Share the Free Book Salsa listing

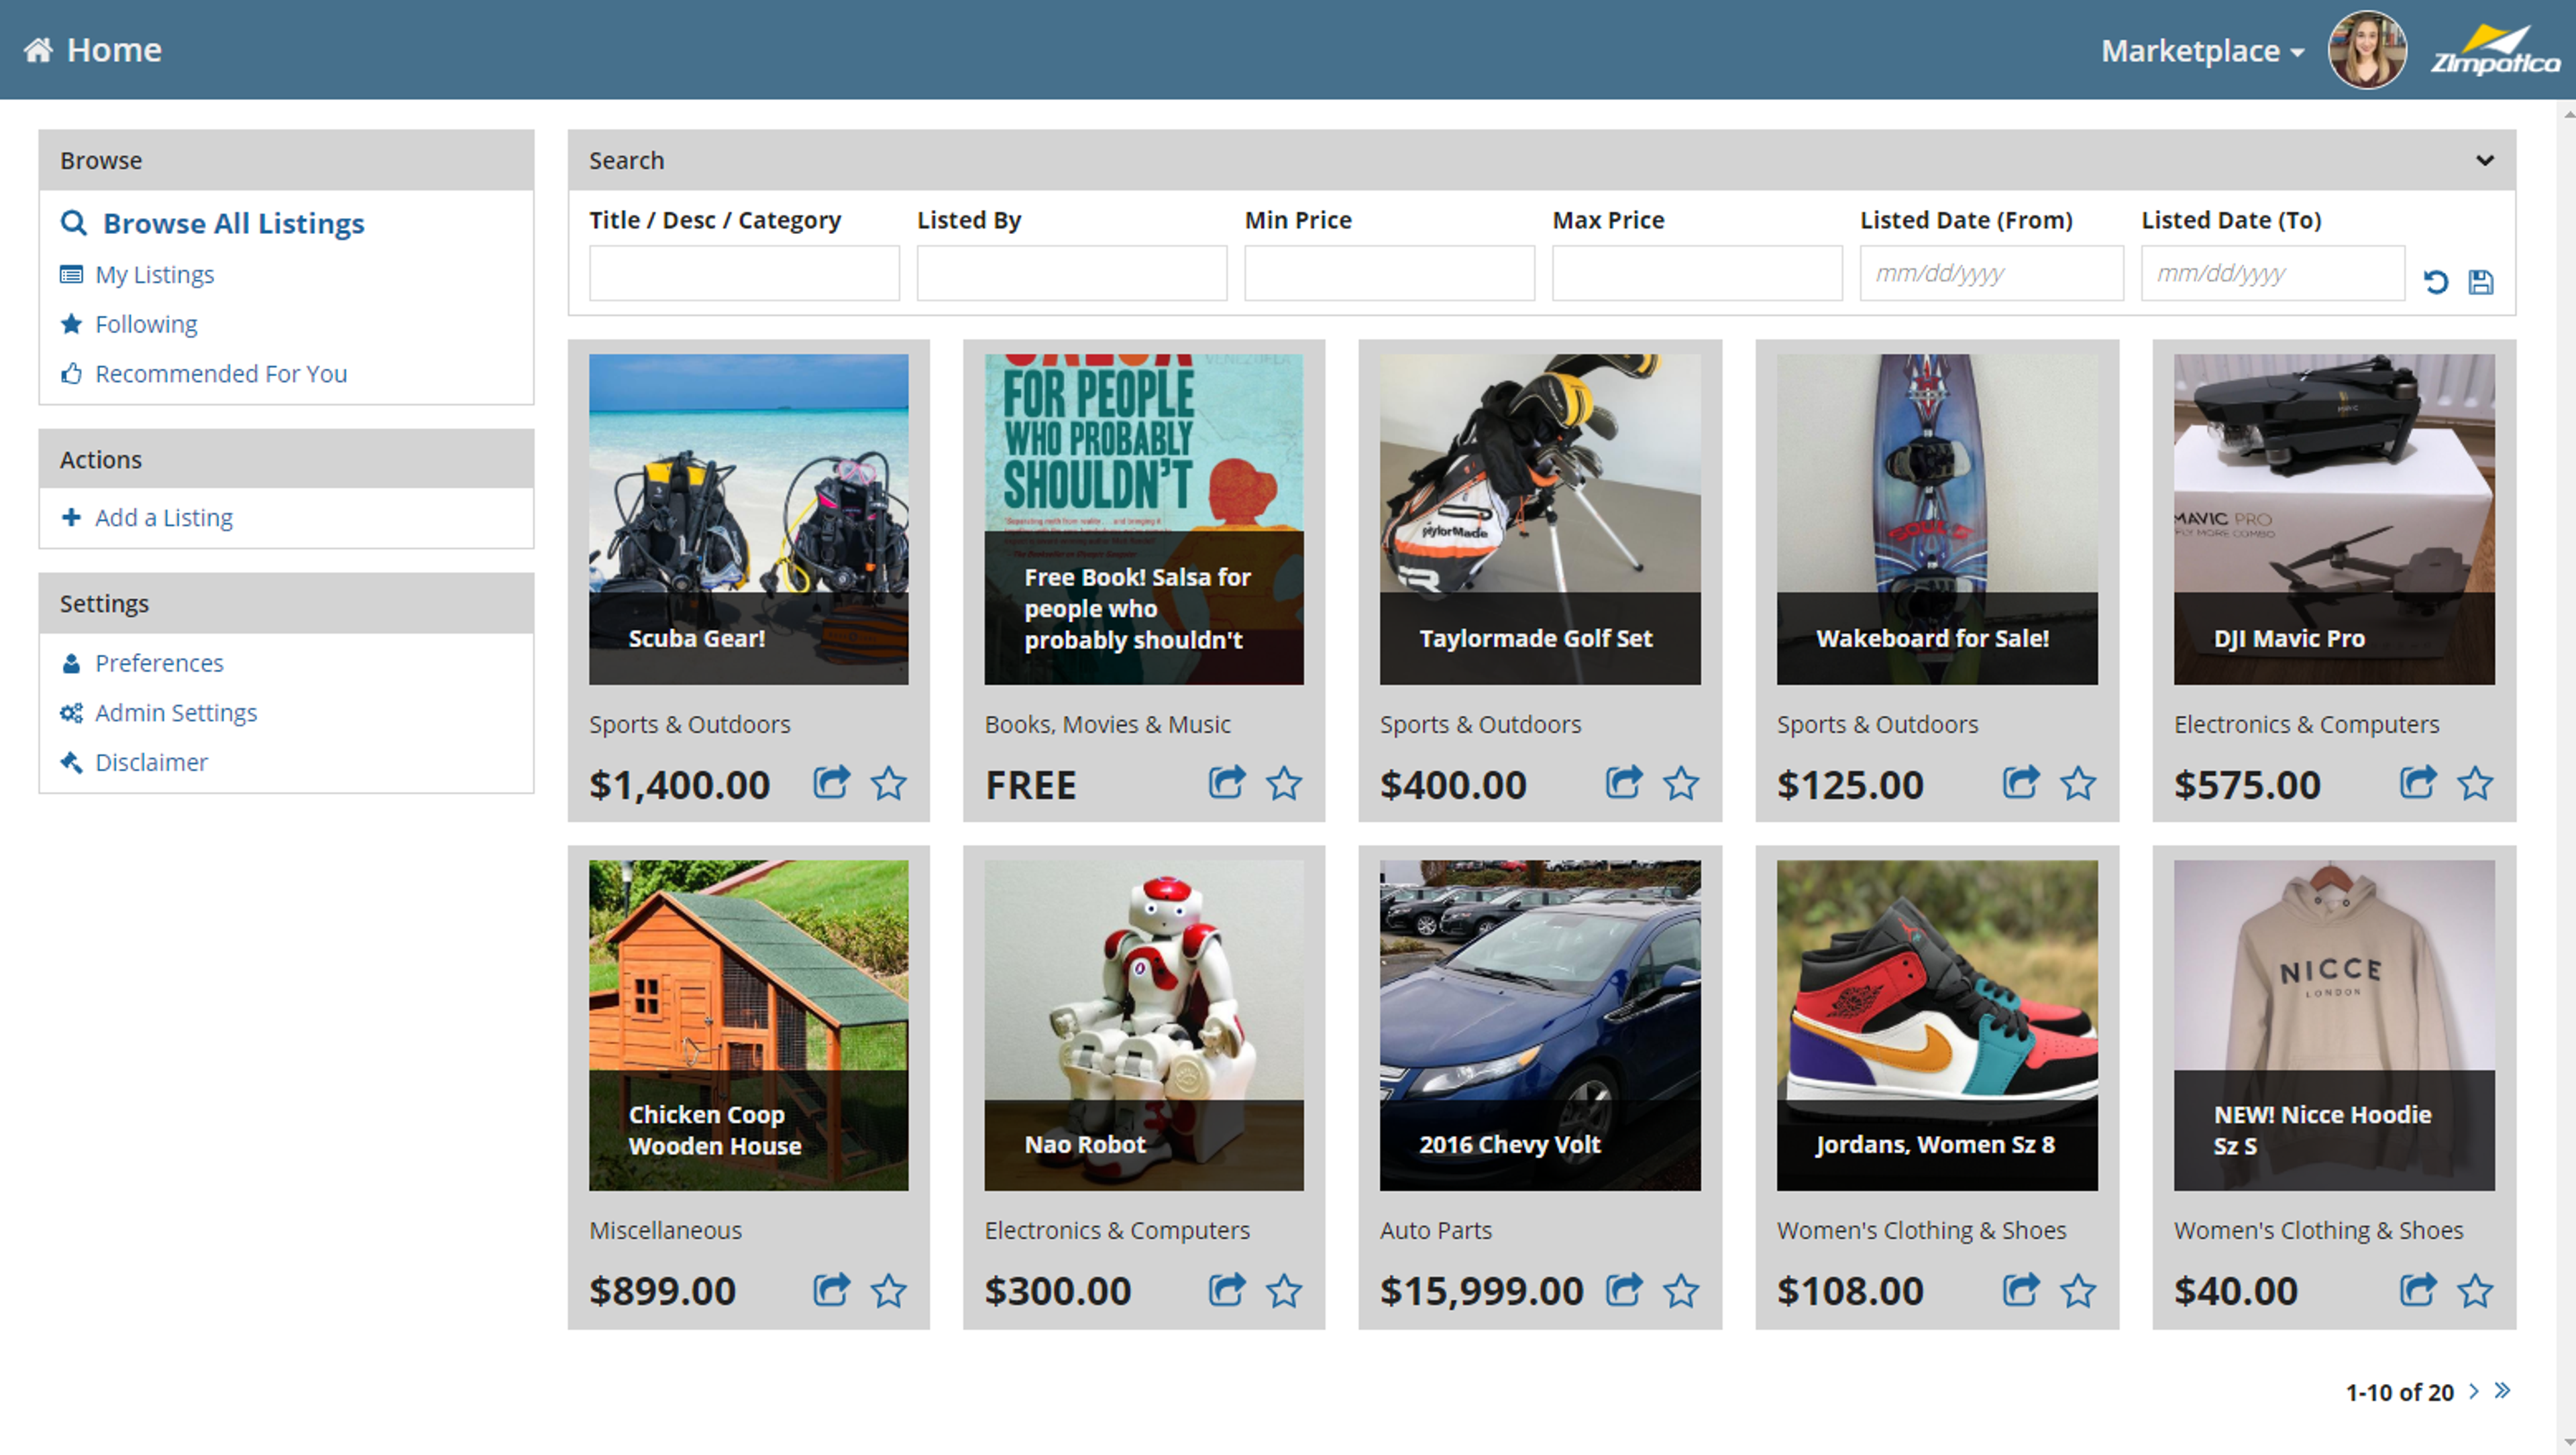(x=1227, y=782)
